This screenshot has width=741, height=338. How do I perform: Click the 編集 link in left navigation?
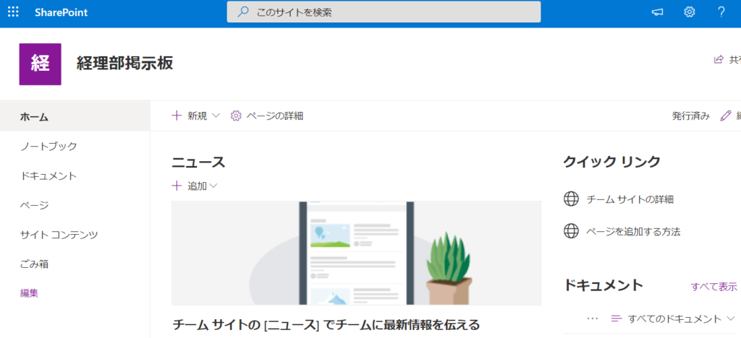tap(29, 293)
